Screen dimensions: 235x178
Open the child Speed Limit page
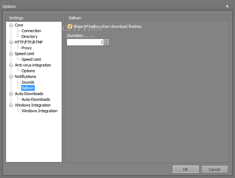click(31, 59)
